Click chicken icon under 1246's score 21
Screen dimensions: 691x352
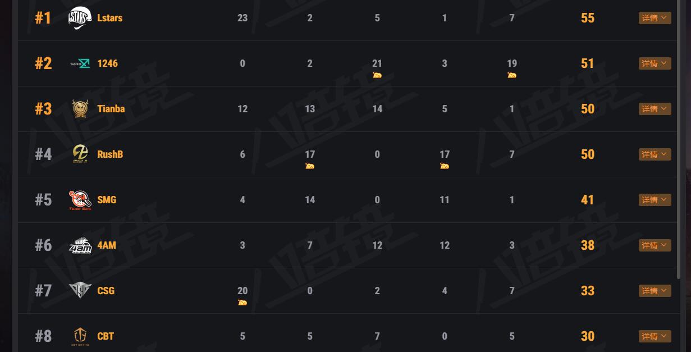(377, 75)
